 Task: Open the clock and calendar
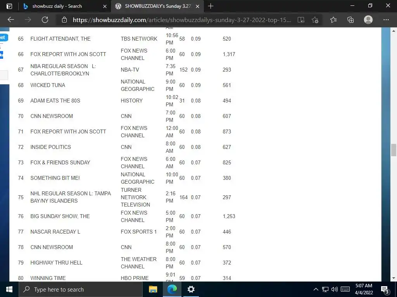(x=364, y=289)
